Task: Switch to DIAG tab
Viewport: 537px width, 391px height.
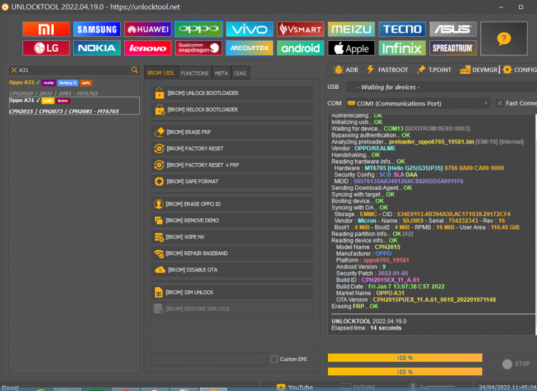Action: pos(240,73)
